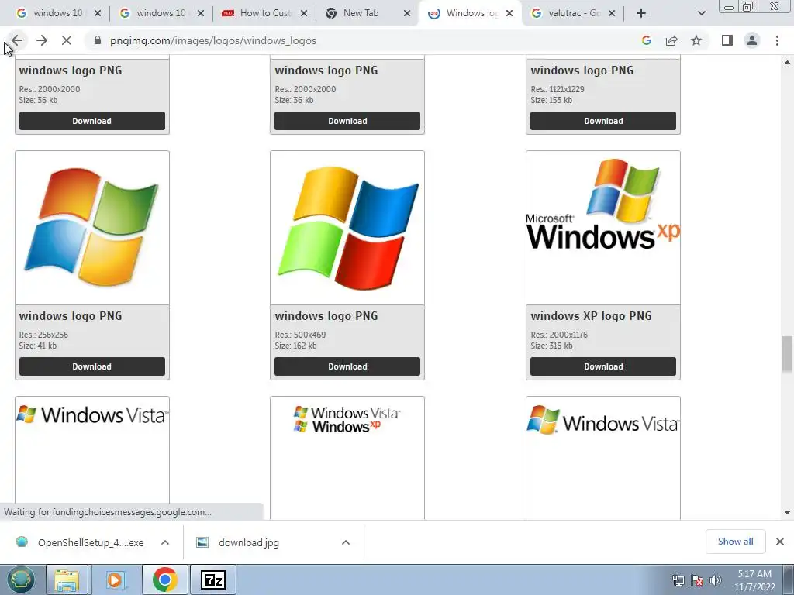Go back using browser back arrow
The height and width of the screenshot is (595, 794).
coord(17,40)
